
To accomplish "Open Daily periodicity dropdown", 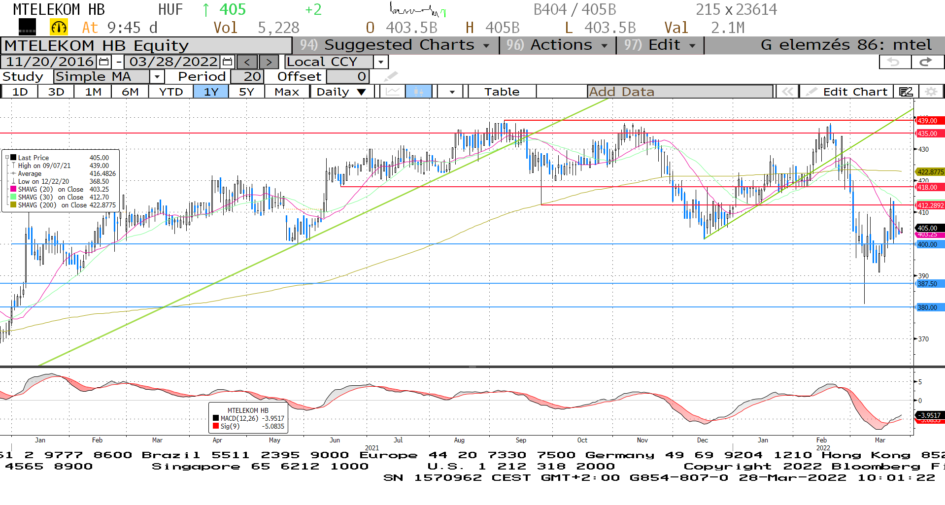I will pos(361,92).
